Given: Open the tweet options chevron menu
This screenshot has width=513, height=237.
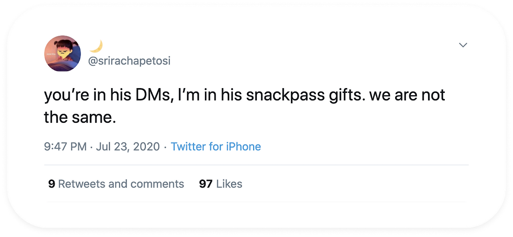Looking at the screenshot, I should coord(463,45).
